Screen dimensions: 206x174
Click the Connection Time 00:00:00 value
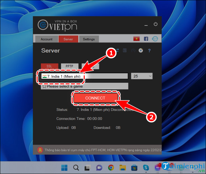point(94,119)
